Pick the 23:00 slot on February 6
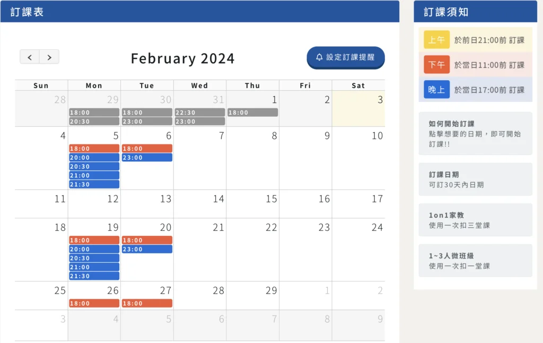Viewport: 543px width, 343px height. pyautogui.click(x=147, y=158)
